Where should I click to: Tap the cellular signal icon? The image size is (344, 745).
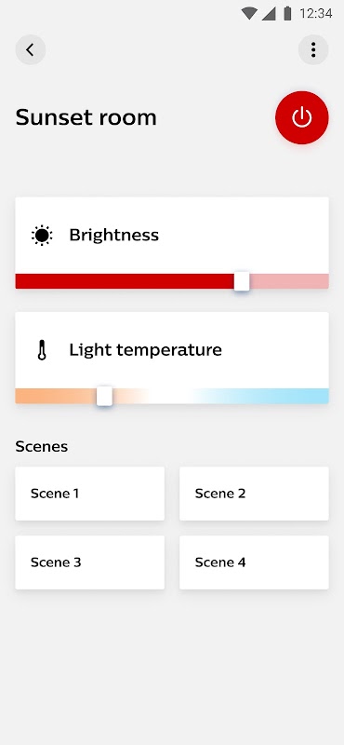[x=269, y=13]
